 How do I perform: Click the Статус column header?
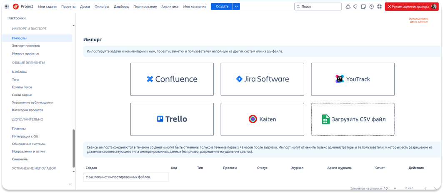point(262,168)
